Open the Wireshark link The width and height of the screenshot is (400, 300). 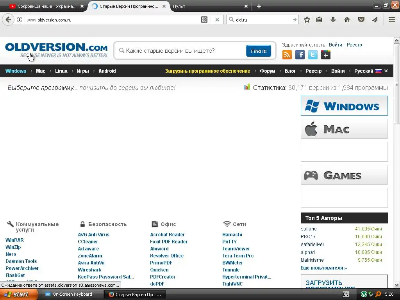point(89,270)
